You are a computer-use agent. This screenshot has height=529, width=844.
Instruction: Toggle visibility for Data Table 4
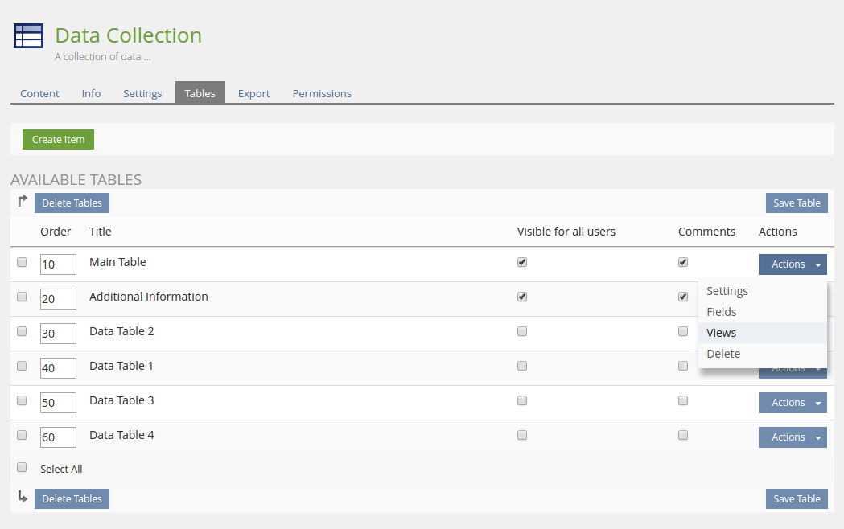522,435
